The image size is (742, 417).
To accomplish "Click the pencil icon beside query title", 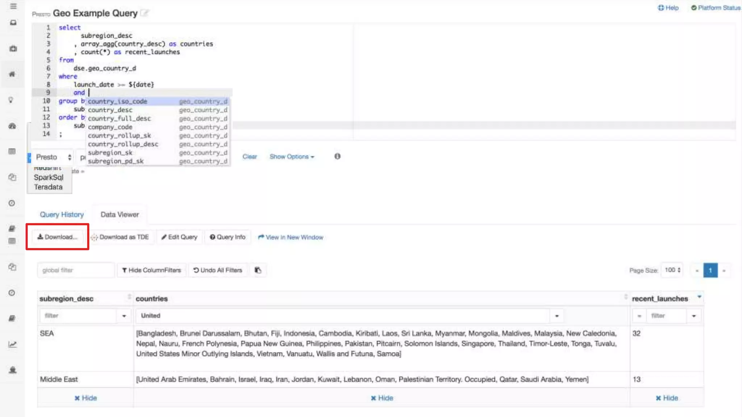I will [145, 13].
